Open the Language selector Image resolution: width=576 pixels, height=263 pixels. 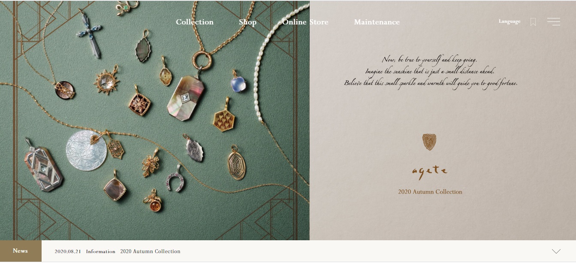(510, 21)
